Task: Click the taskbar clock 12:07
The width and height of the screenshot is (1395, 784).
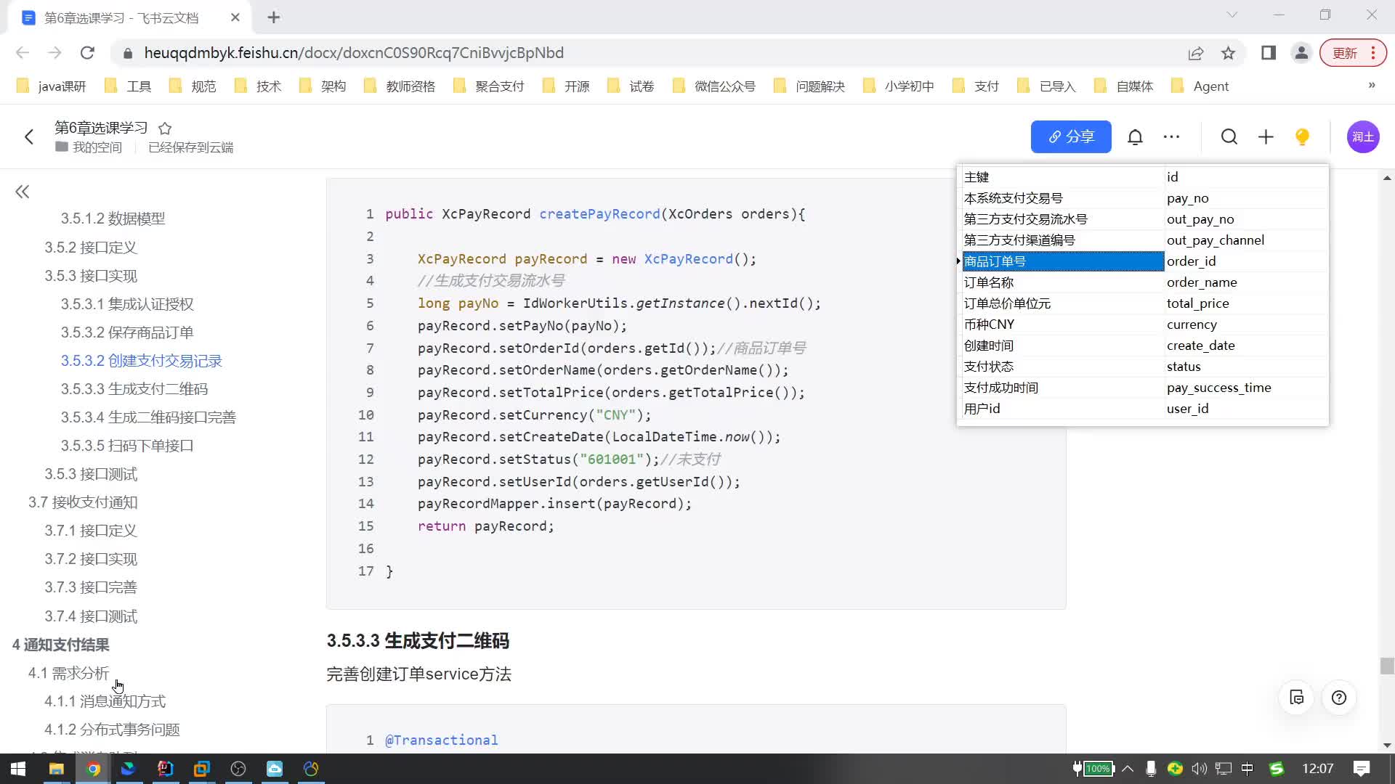Action: pos(1317,769)
